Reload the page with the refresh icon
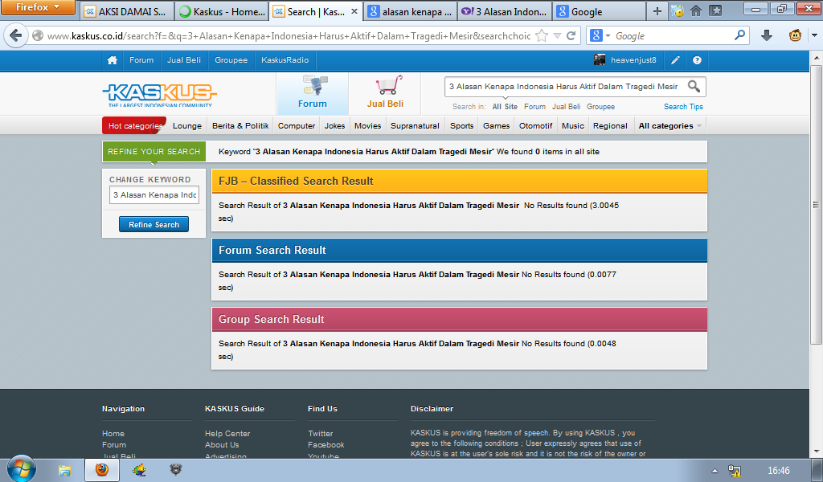823x482 pixels. coord(571,35)
